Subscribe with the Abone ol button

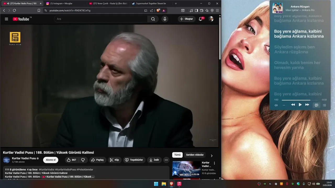point(51,160)
